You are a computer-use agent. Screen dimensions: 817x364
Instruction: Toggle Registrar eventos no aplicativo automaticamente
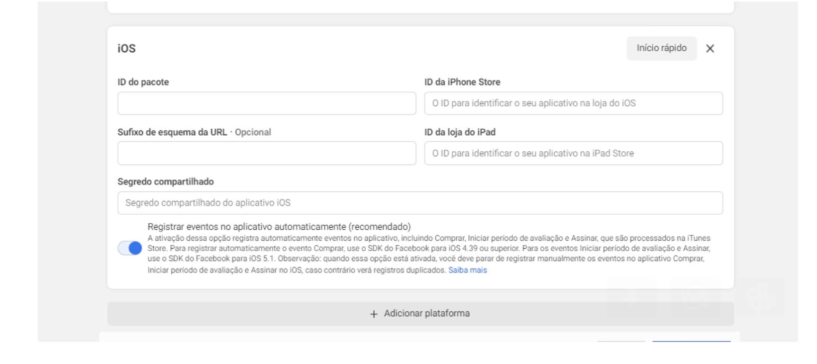[x=131, y=247]
